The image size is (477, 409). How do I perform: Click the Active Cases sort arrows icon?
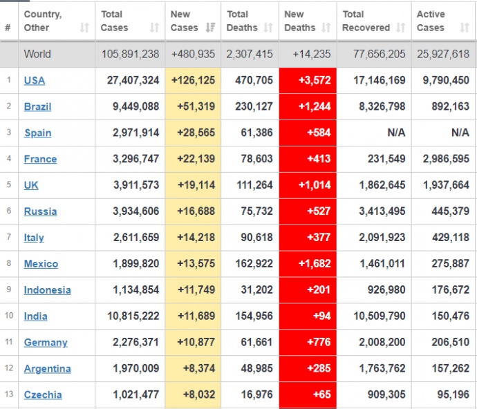pyautogui.click(x=465, y=28)
